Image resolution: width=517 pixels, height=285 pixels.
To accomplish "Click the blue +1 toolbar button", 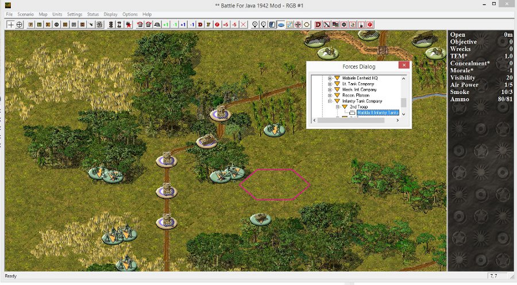I will tap(183, 25).
